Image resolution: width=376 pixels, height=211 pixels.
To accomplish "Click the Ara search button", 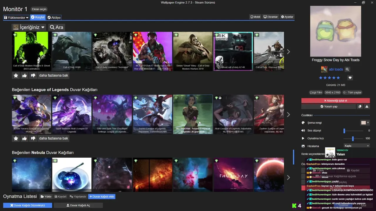I will coord(56,27).
